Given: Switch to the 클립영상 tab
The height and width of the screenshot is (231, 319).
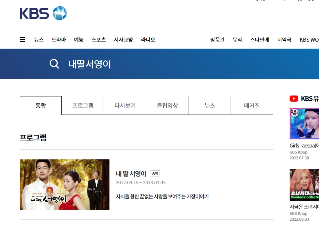Looking at the screenshot, I should pyautogui.click(x=167, y=105).
